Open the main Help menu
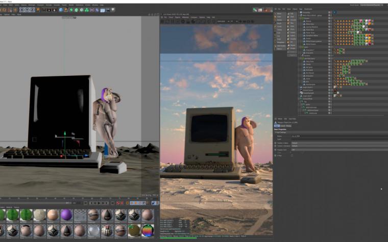388x242 pixels. pyautogui.click(x=102, y=5)
